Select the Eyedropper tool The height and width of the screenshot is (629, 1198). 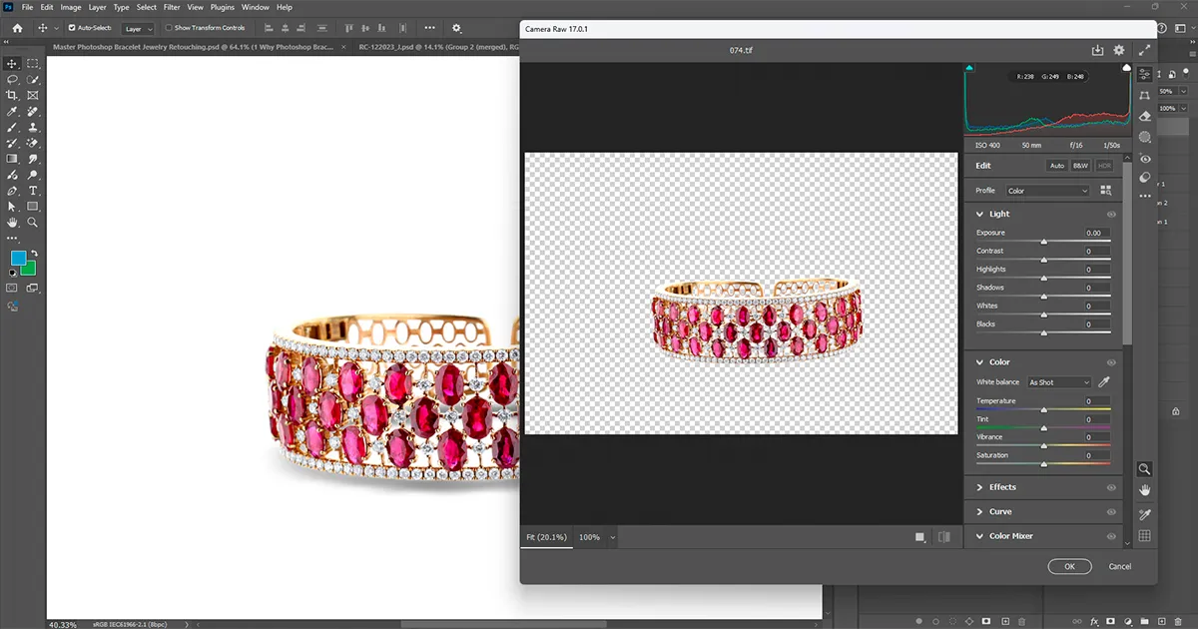pos(12,112)
